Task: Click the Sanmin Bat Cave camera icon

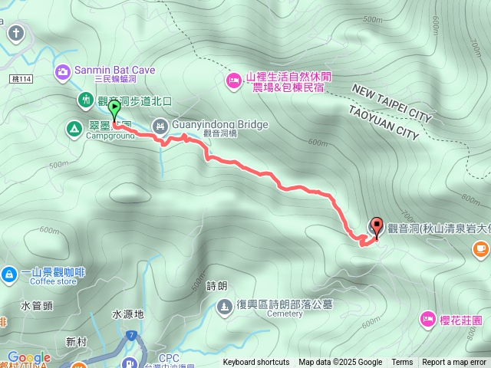Action: coord(63,73)
